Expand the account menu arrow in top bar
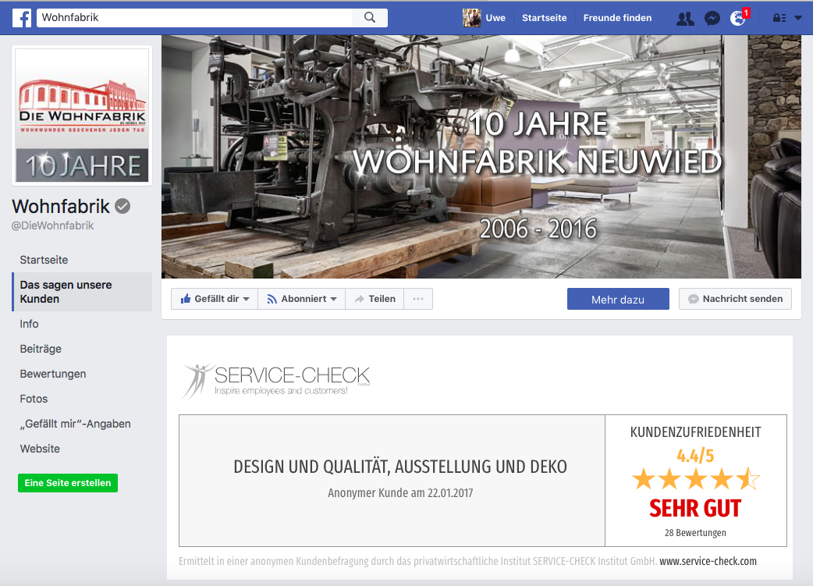 pos(797,18)
